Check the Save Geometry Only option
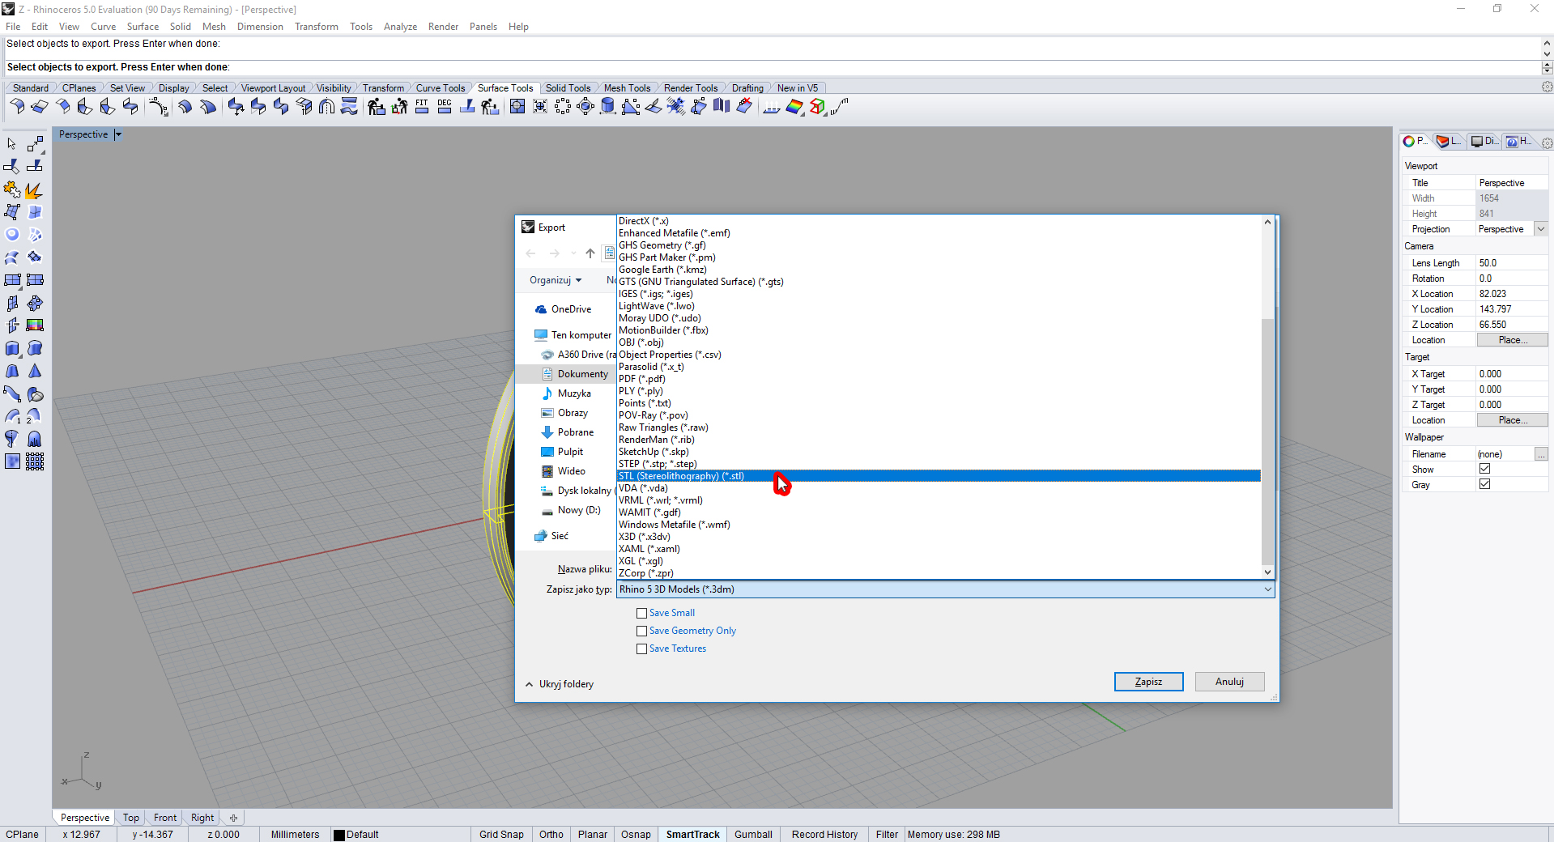The width and height of the screenshot is (1554, 842). pyautogui.click(x=641, y=631)
